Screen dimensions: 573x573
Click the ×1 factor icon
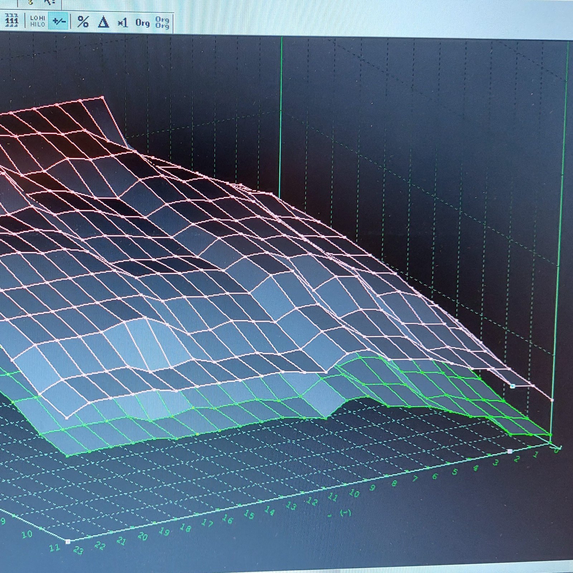pyautogui.click(x=122, y=23)
